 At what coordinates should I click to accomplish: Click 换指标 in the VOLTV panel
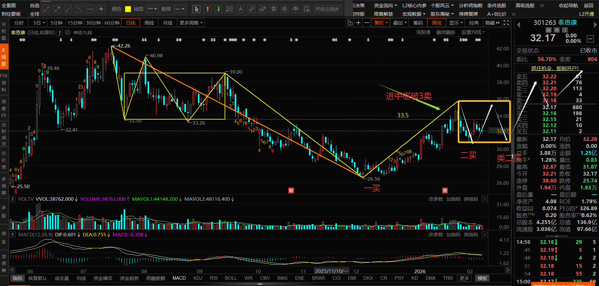click(471, 199)
